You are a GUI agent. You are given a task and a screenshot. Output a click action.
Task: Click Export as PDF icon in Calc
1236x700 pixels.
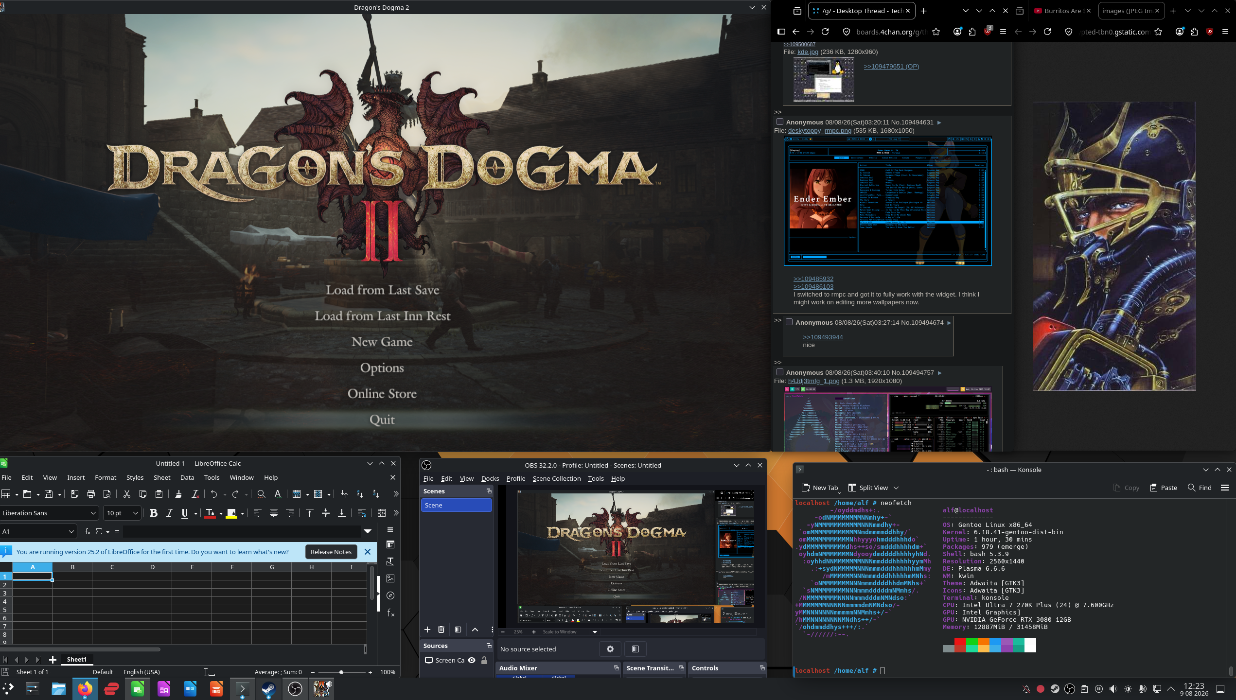(74, 494)
